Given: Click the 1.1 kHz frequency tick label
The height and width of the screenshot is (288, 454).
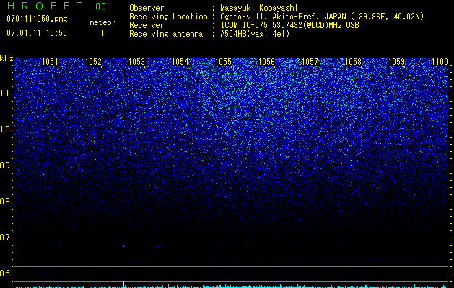Looking at the screenshot, I should click(6, 94).
